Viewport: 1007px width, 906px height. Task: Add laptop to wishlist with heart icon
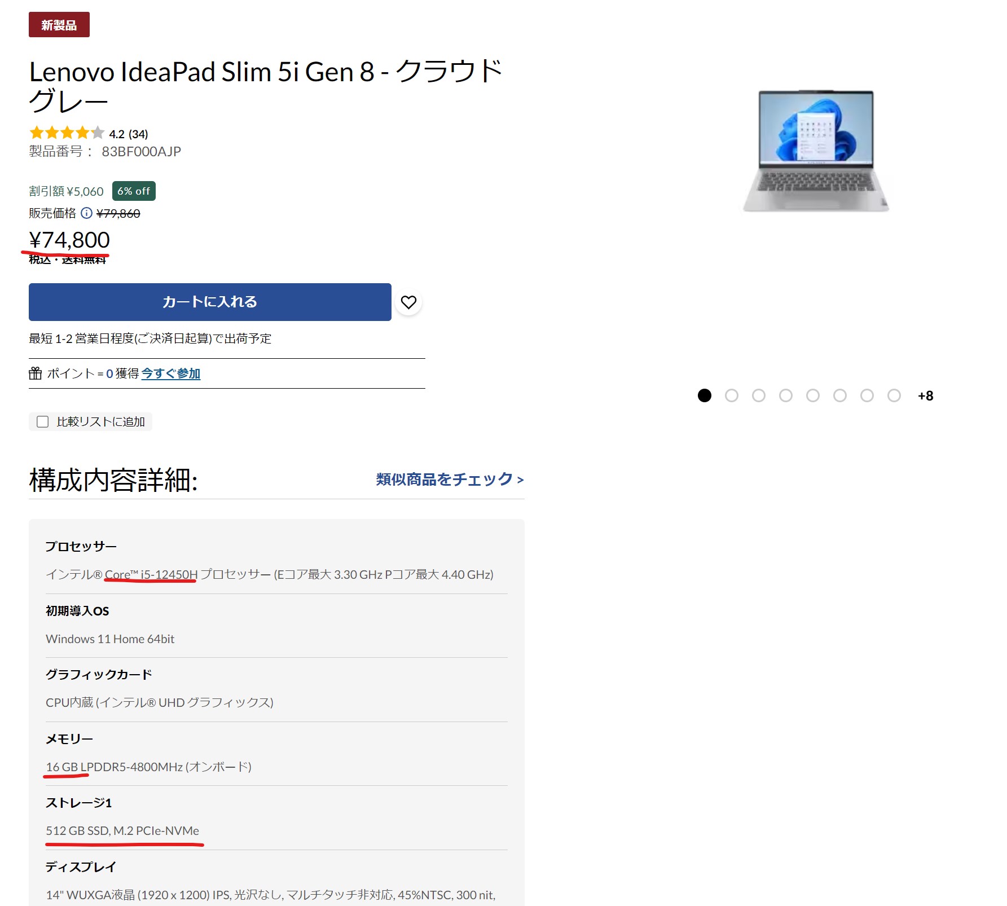click(x=408, y=302)
